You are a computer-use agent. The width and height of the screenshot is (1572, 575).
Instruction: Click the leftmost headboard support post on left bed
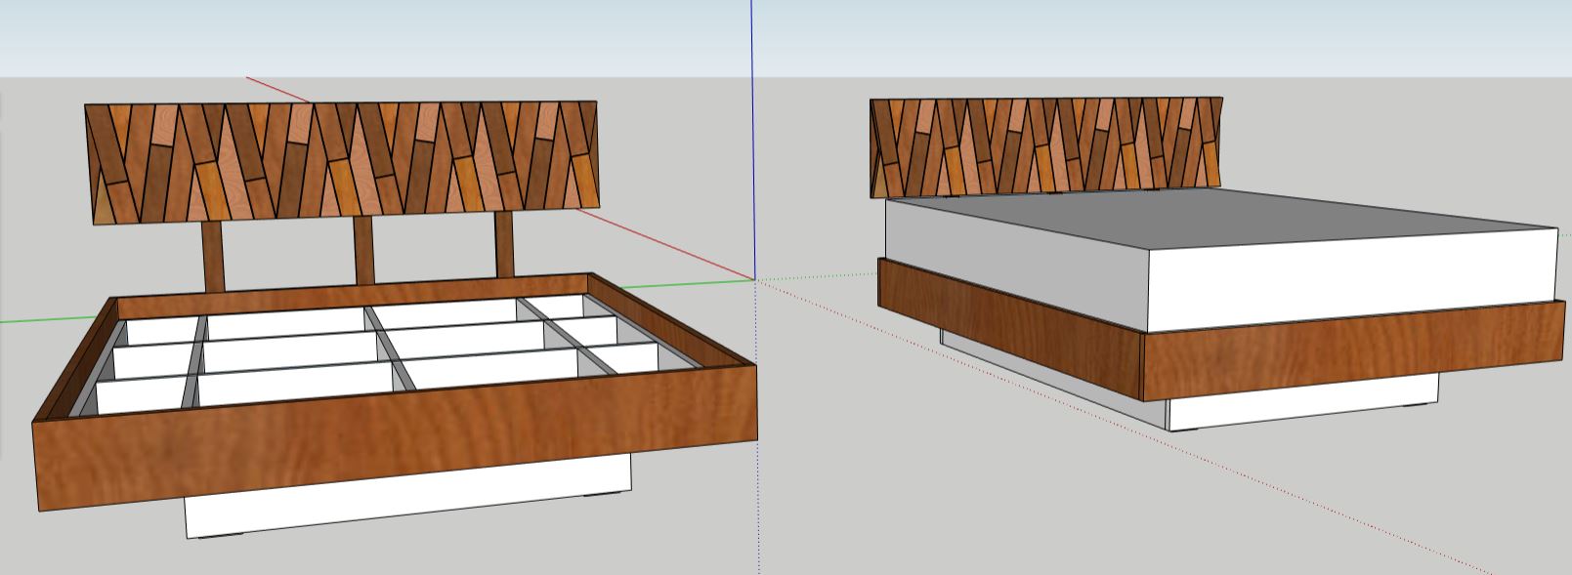[x=213, y=257]
